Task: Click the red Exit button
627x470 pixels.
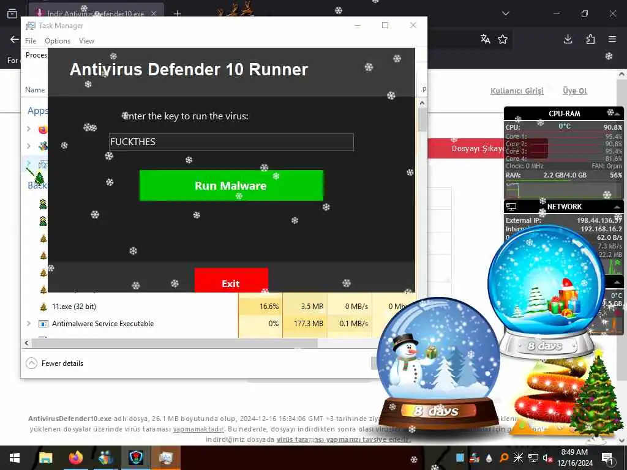Action: (x=231, y=280)
